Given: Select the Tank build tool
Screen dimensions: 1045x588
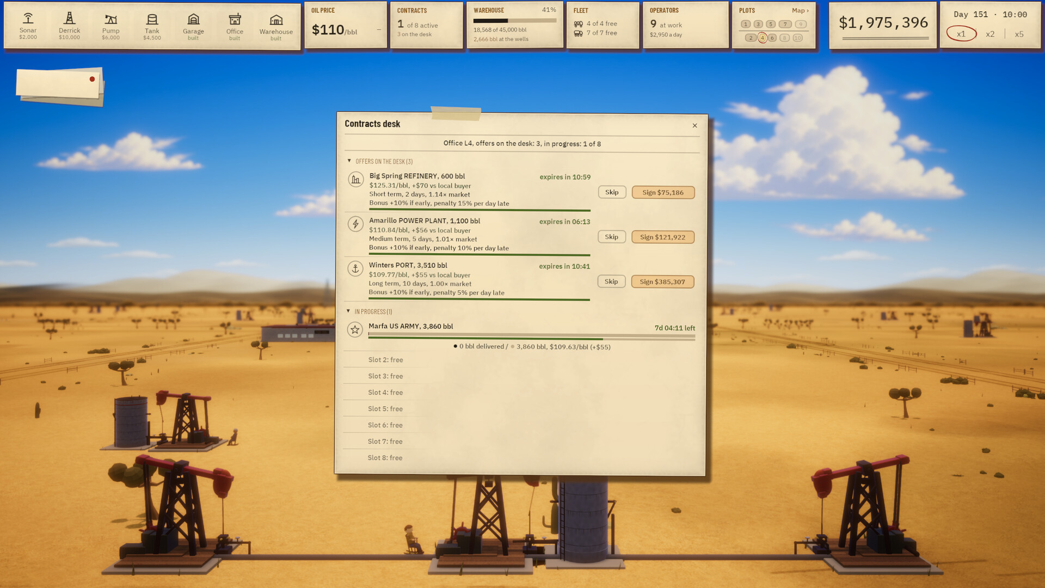Looking at the screenshot, I should tap(152, 26).
